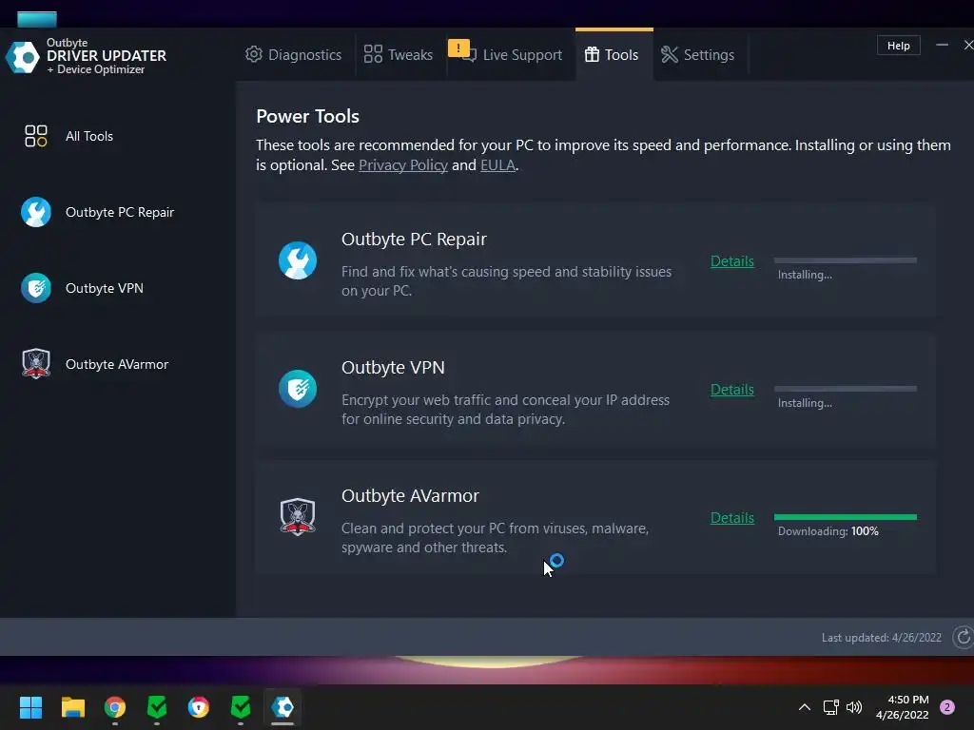Click the Driver Updater taskbar icon
The width and height of the screenshot is (974, 730).
282,707
